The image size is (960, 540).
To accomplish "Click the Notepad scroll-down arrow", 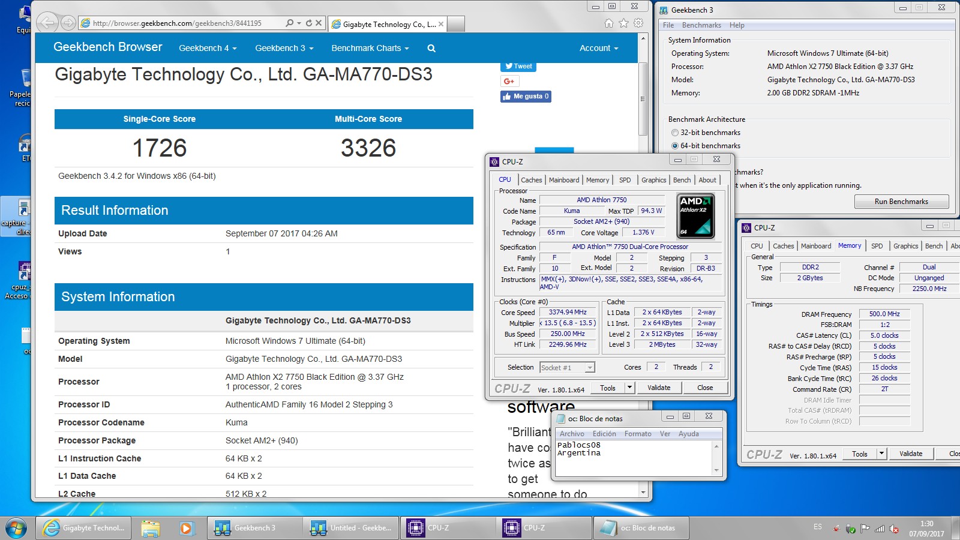I will (x=716, y=470).
